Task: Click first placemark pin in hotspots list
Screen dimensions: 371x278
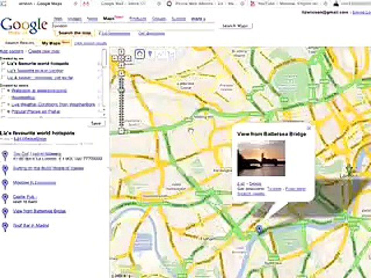Action: pyautogui.click(x=5, y=156)
